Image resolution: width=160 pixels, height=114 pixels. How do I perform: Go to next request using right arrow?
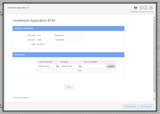[146, 8]
